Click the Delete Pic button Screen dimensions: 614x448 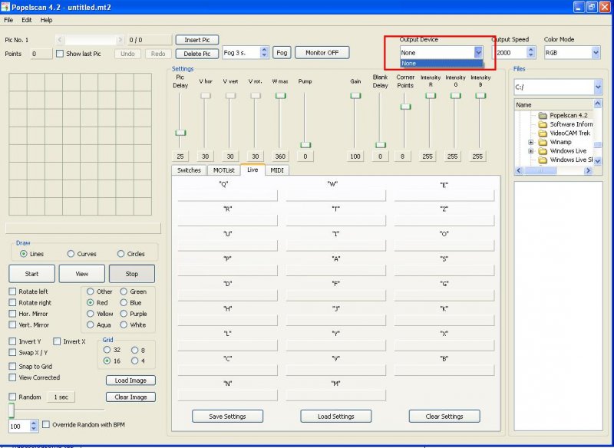click(197, 54)
